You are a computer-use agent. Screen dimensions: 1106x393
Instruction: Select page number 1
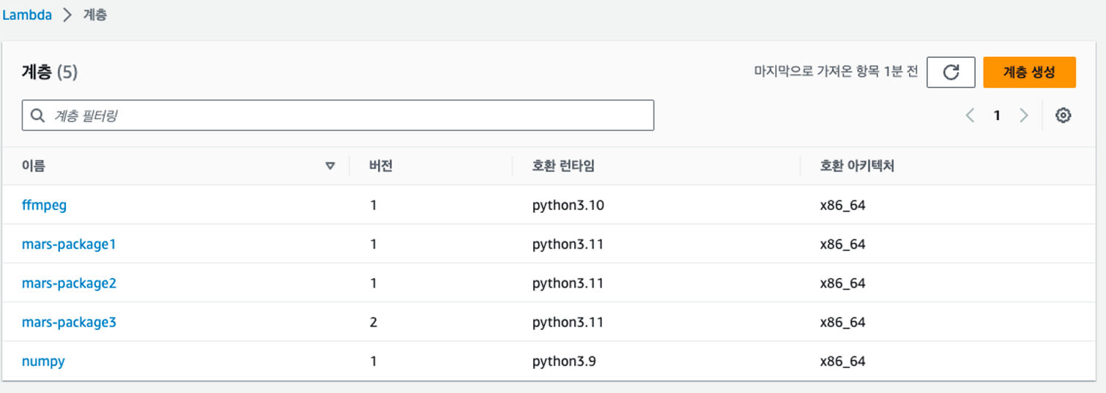(997, 115)
